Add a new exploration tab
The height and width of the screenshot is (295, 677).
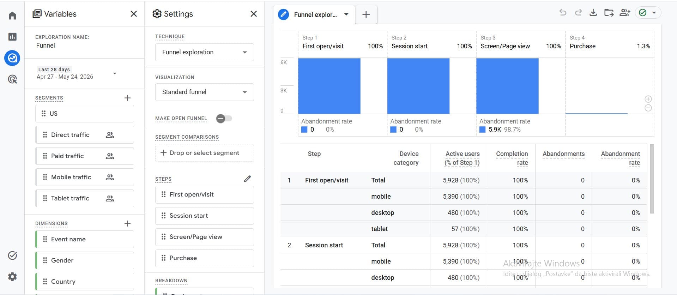366,14
